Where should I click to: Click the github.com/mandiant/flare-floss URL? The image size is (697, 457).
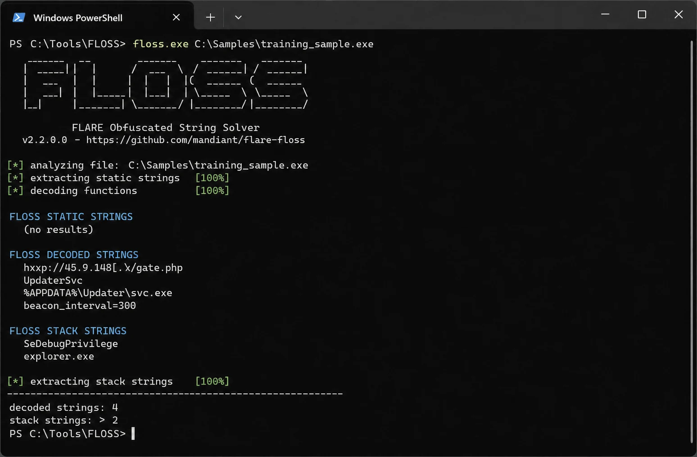(195, 140)
